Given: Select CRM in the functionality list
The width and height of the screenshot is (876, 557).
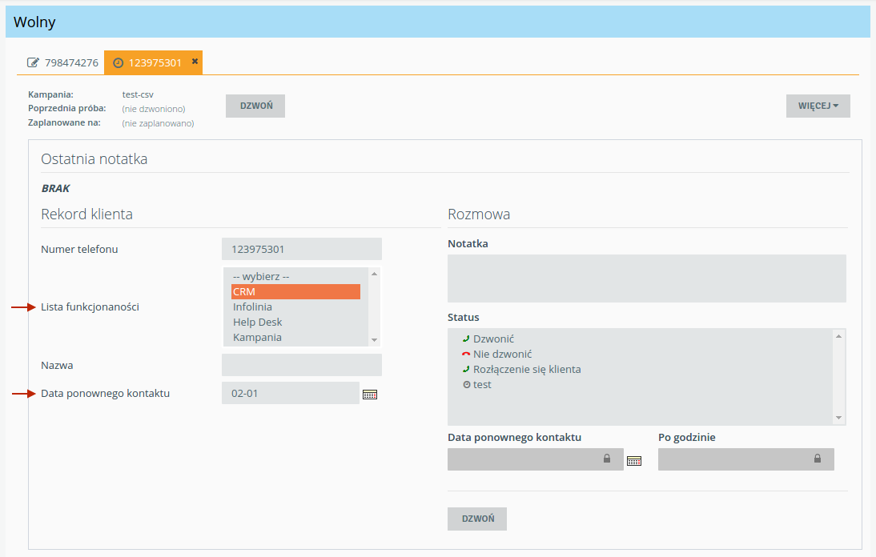Looking at the screenshot, I should [x=295, y=291].
